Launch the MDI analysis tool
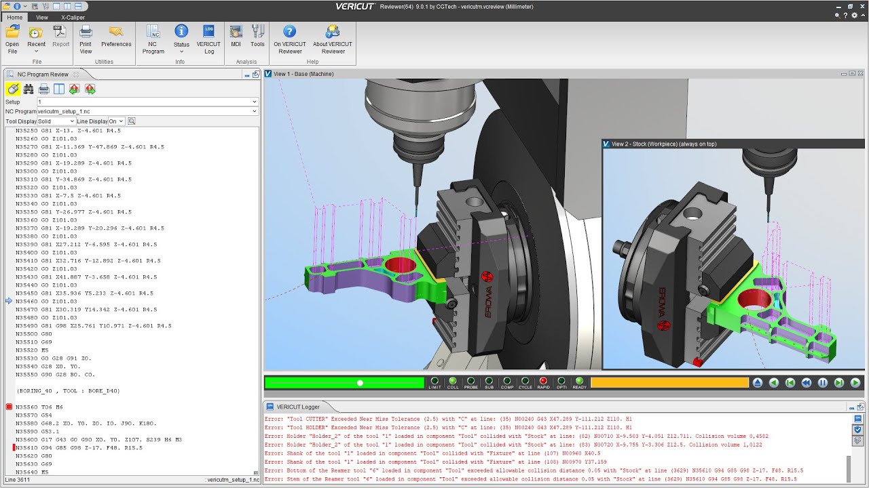This screenshot has height=488, width=869. pos(236,36)
